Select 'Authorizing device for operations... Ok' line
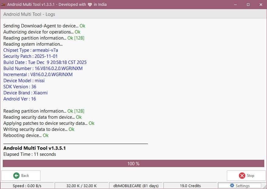This screenshot has height=189, width=267. pyautogui.click(x=42, y=32)
